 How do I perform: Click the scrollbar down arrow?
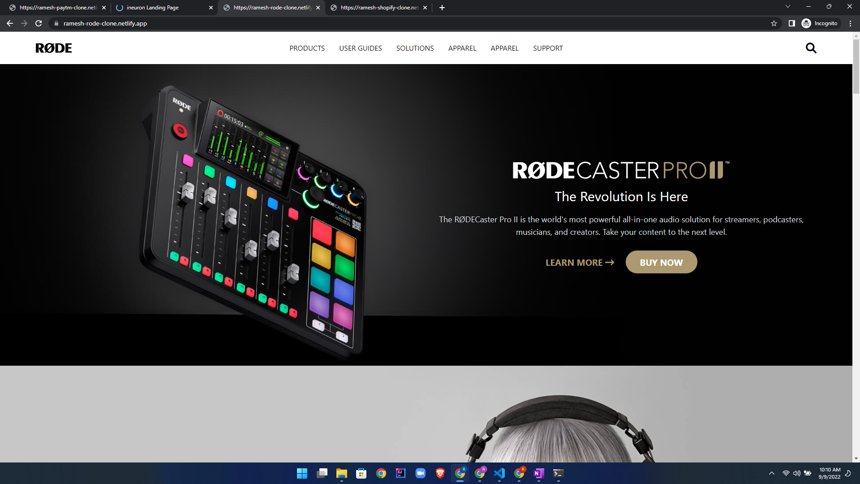click(x=856, y=458)
